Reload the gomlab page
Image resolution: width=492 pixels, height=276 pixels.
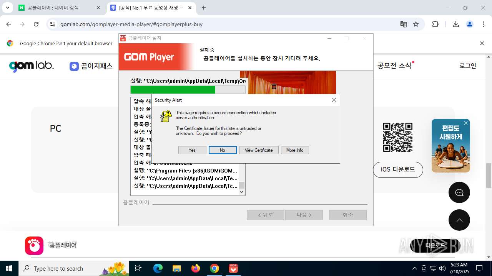(36, 24)
